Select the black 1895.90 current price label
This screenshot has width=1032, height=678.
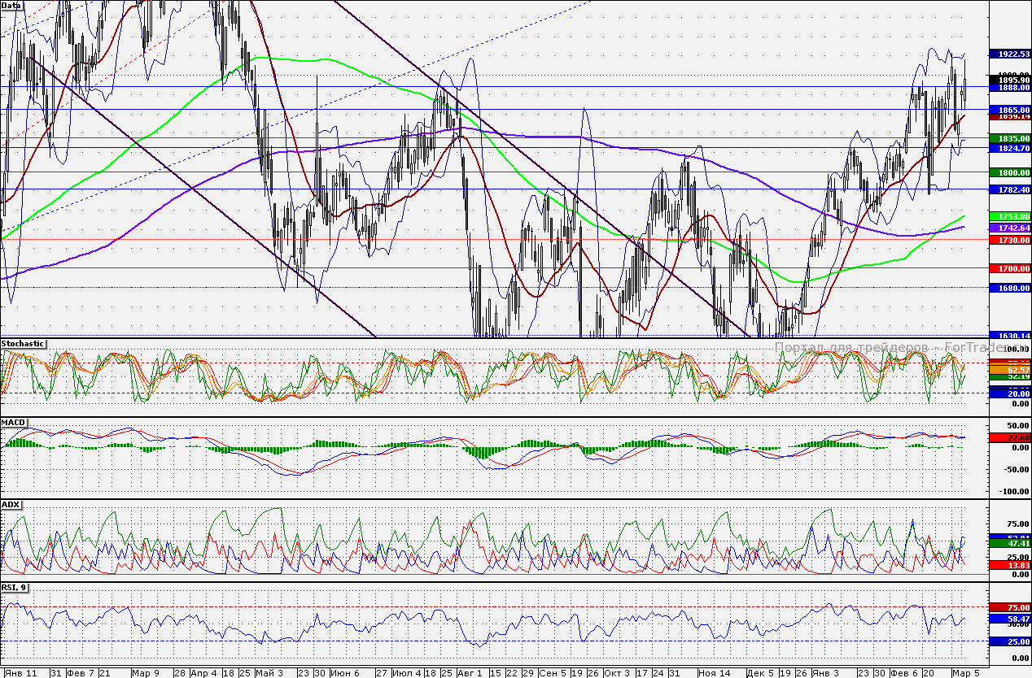coord(1009,79)
